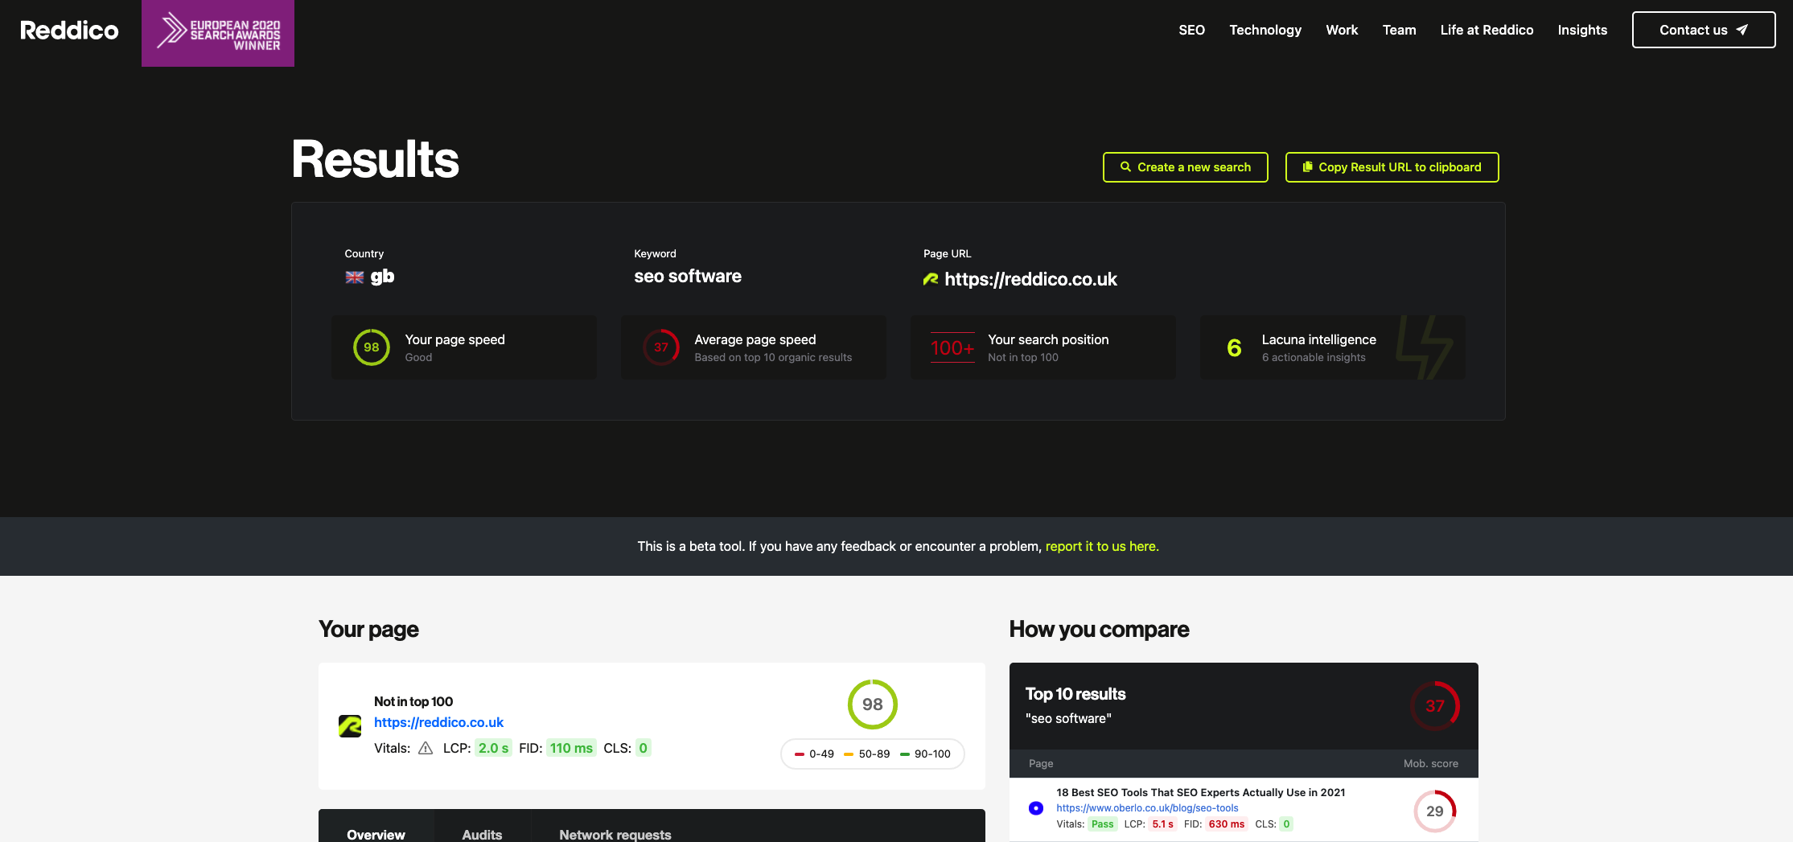Click the Reddico favicon beside Page URL
This screenshot has width=1793, height=842.
coord(931,279)
